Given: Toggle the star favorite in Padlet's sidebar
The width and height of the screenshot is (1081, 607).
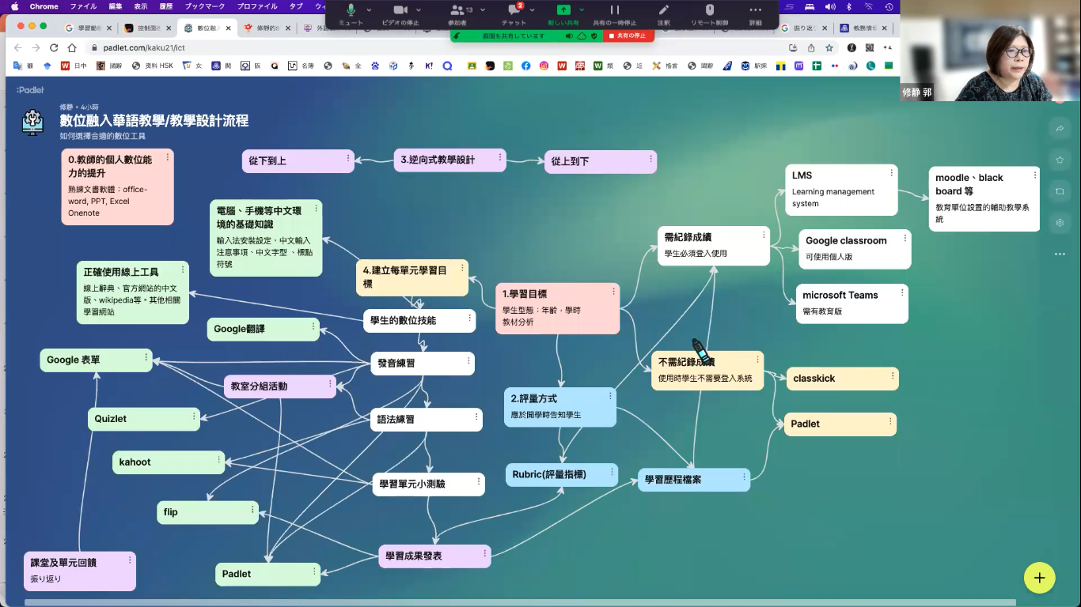Looking at the screenshot, I should click(x=1060, y=160).
